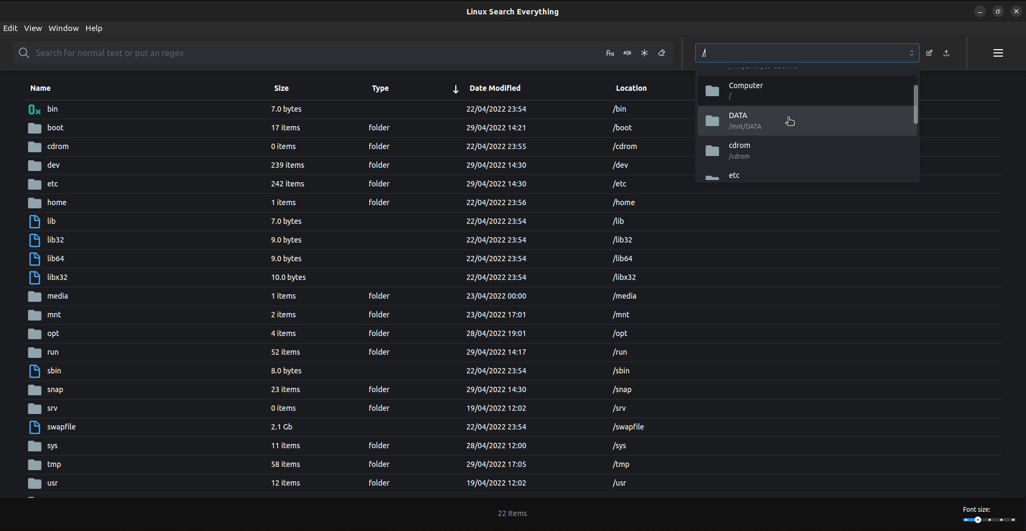
Task: Sort by Date Modified column header
Action: 494,88
